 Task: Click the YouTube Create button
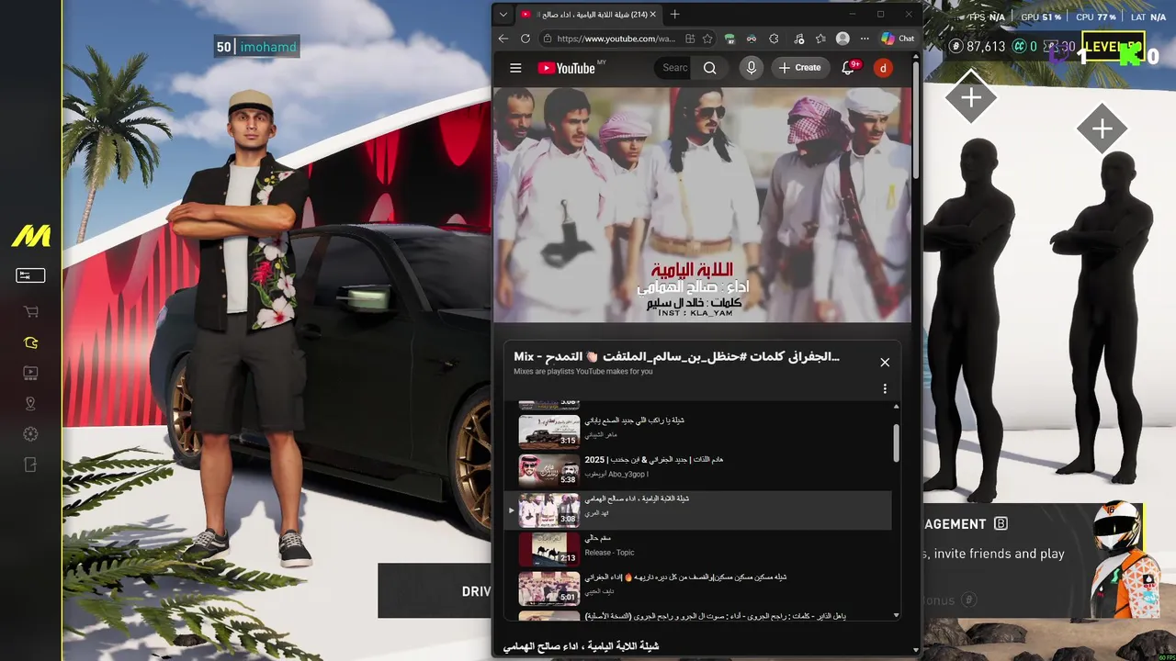click(799, 68)
